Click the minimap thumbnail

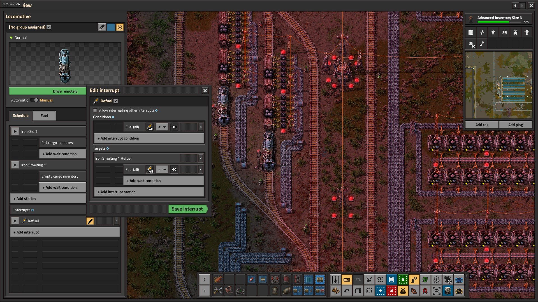[x=499, y=85]
